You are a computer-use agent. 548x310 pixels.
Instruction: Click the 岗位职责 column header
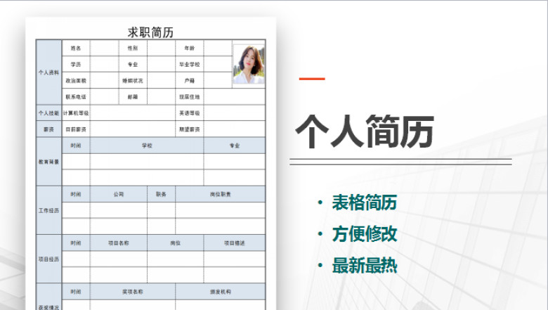tap(221, 194)
